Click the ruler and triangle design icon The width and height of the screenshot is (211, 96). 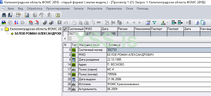[x=27, y=15]
